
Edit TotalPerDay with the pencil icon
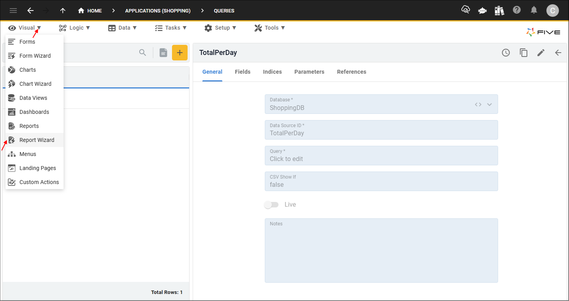click(541, 53)
